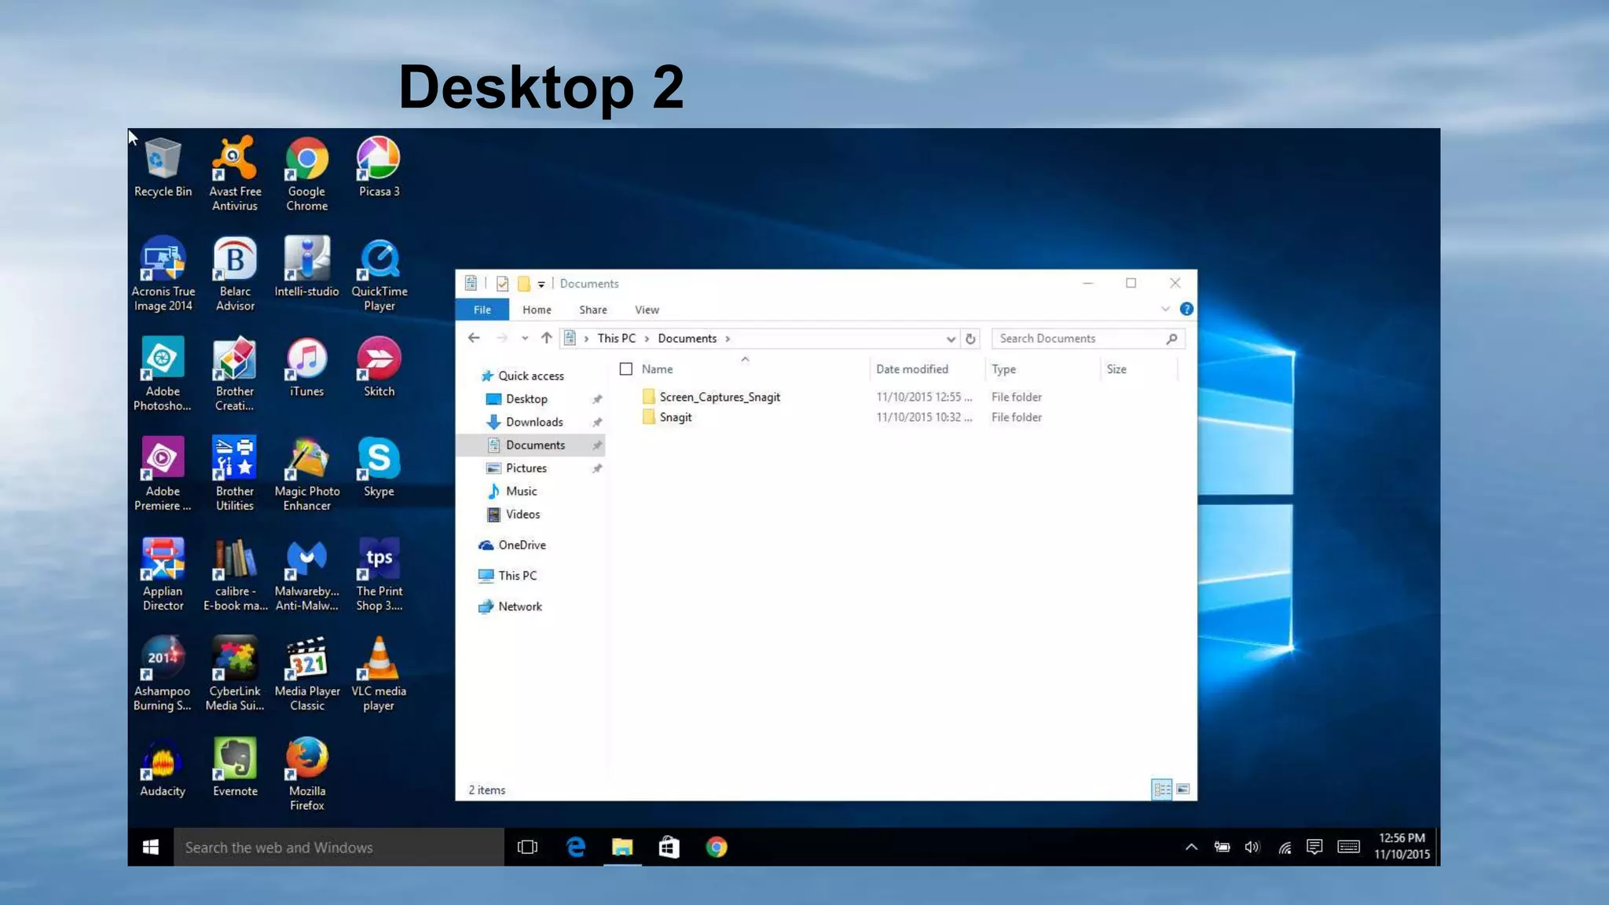Go up one folder level
The width and height of the screenshot is (1609, 905).
tap(547, 338)
